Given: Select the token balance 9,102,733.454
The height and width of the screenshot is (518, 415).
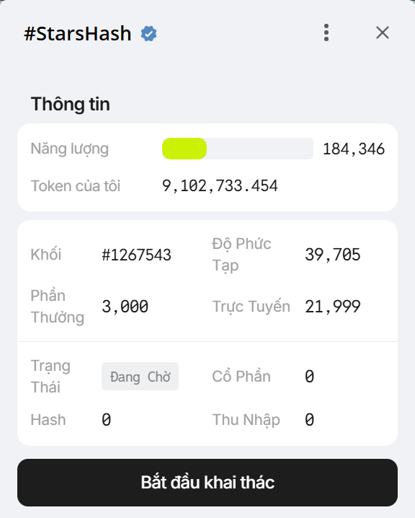Looking at the screenshot, I should [220, 186].
